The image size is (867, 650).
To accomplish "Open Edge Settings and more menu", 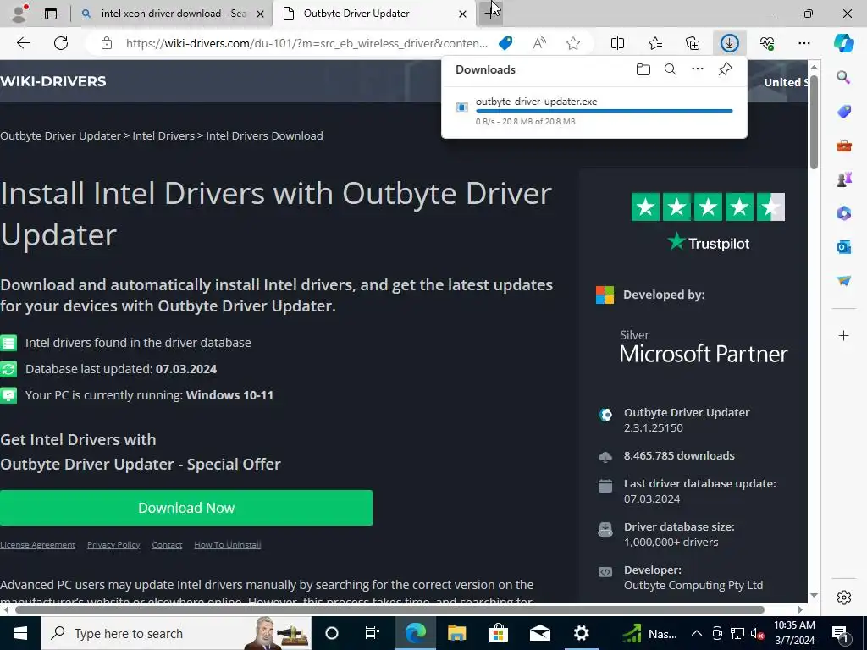I will tap(804, 43).
